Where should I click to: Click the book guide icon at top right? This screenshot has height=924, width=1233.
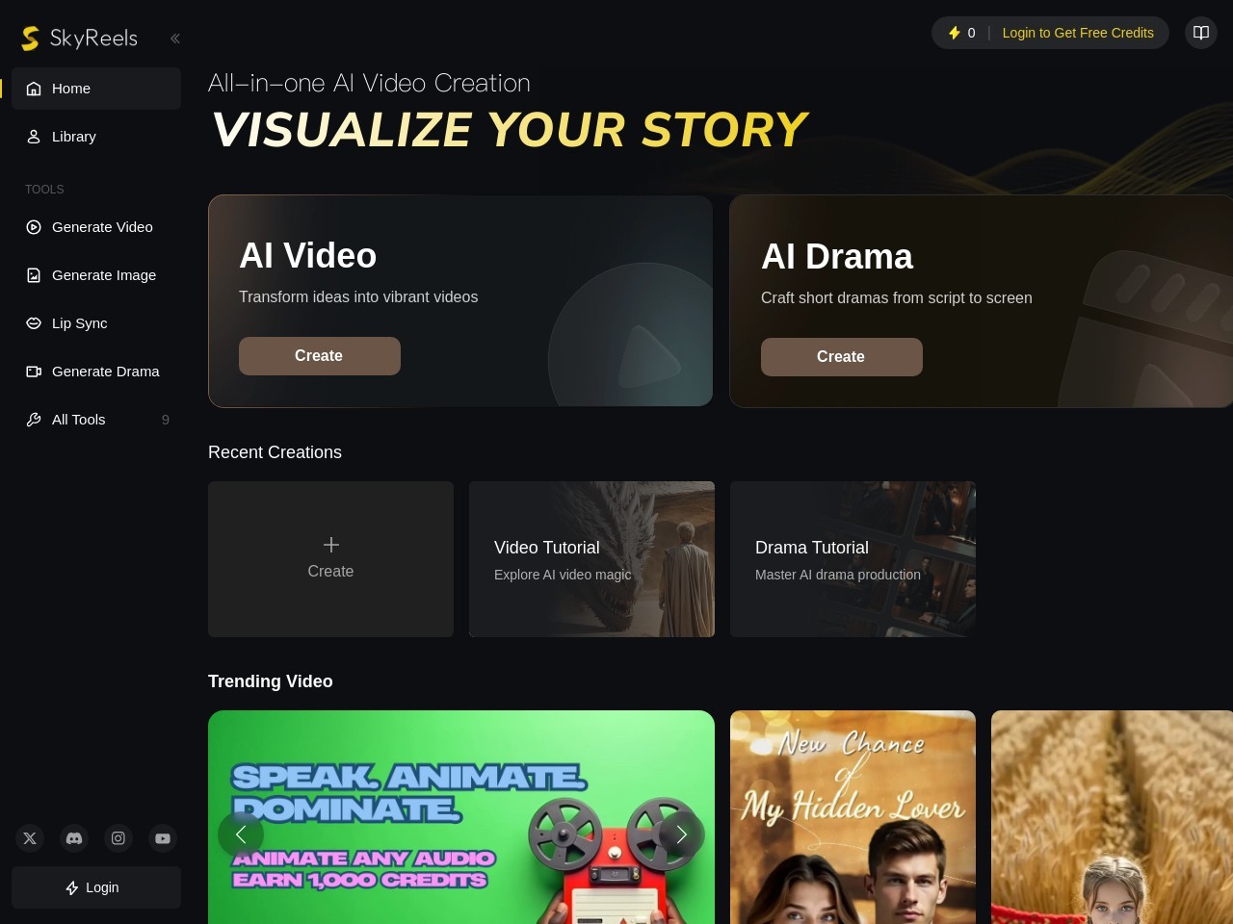click(x=1201, y=33)
